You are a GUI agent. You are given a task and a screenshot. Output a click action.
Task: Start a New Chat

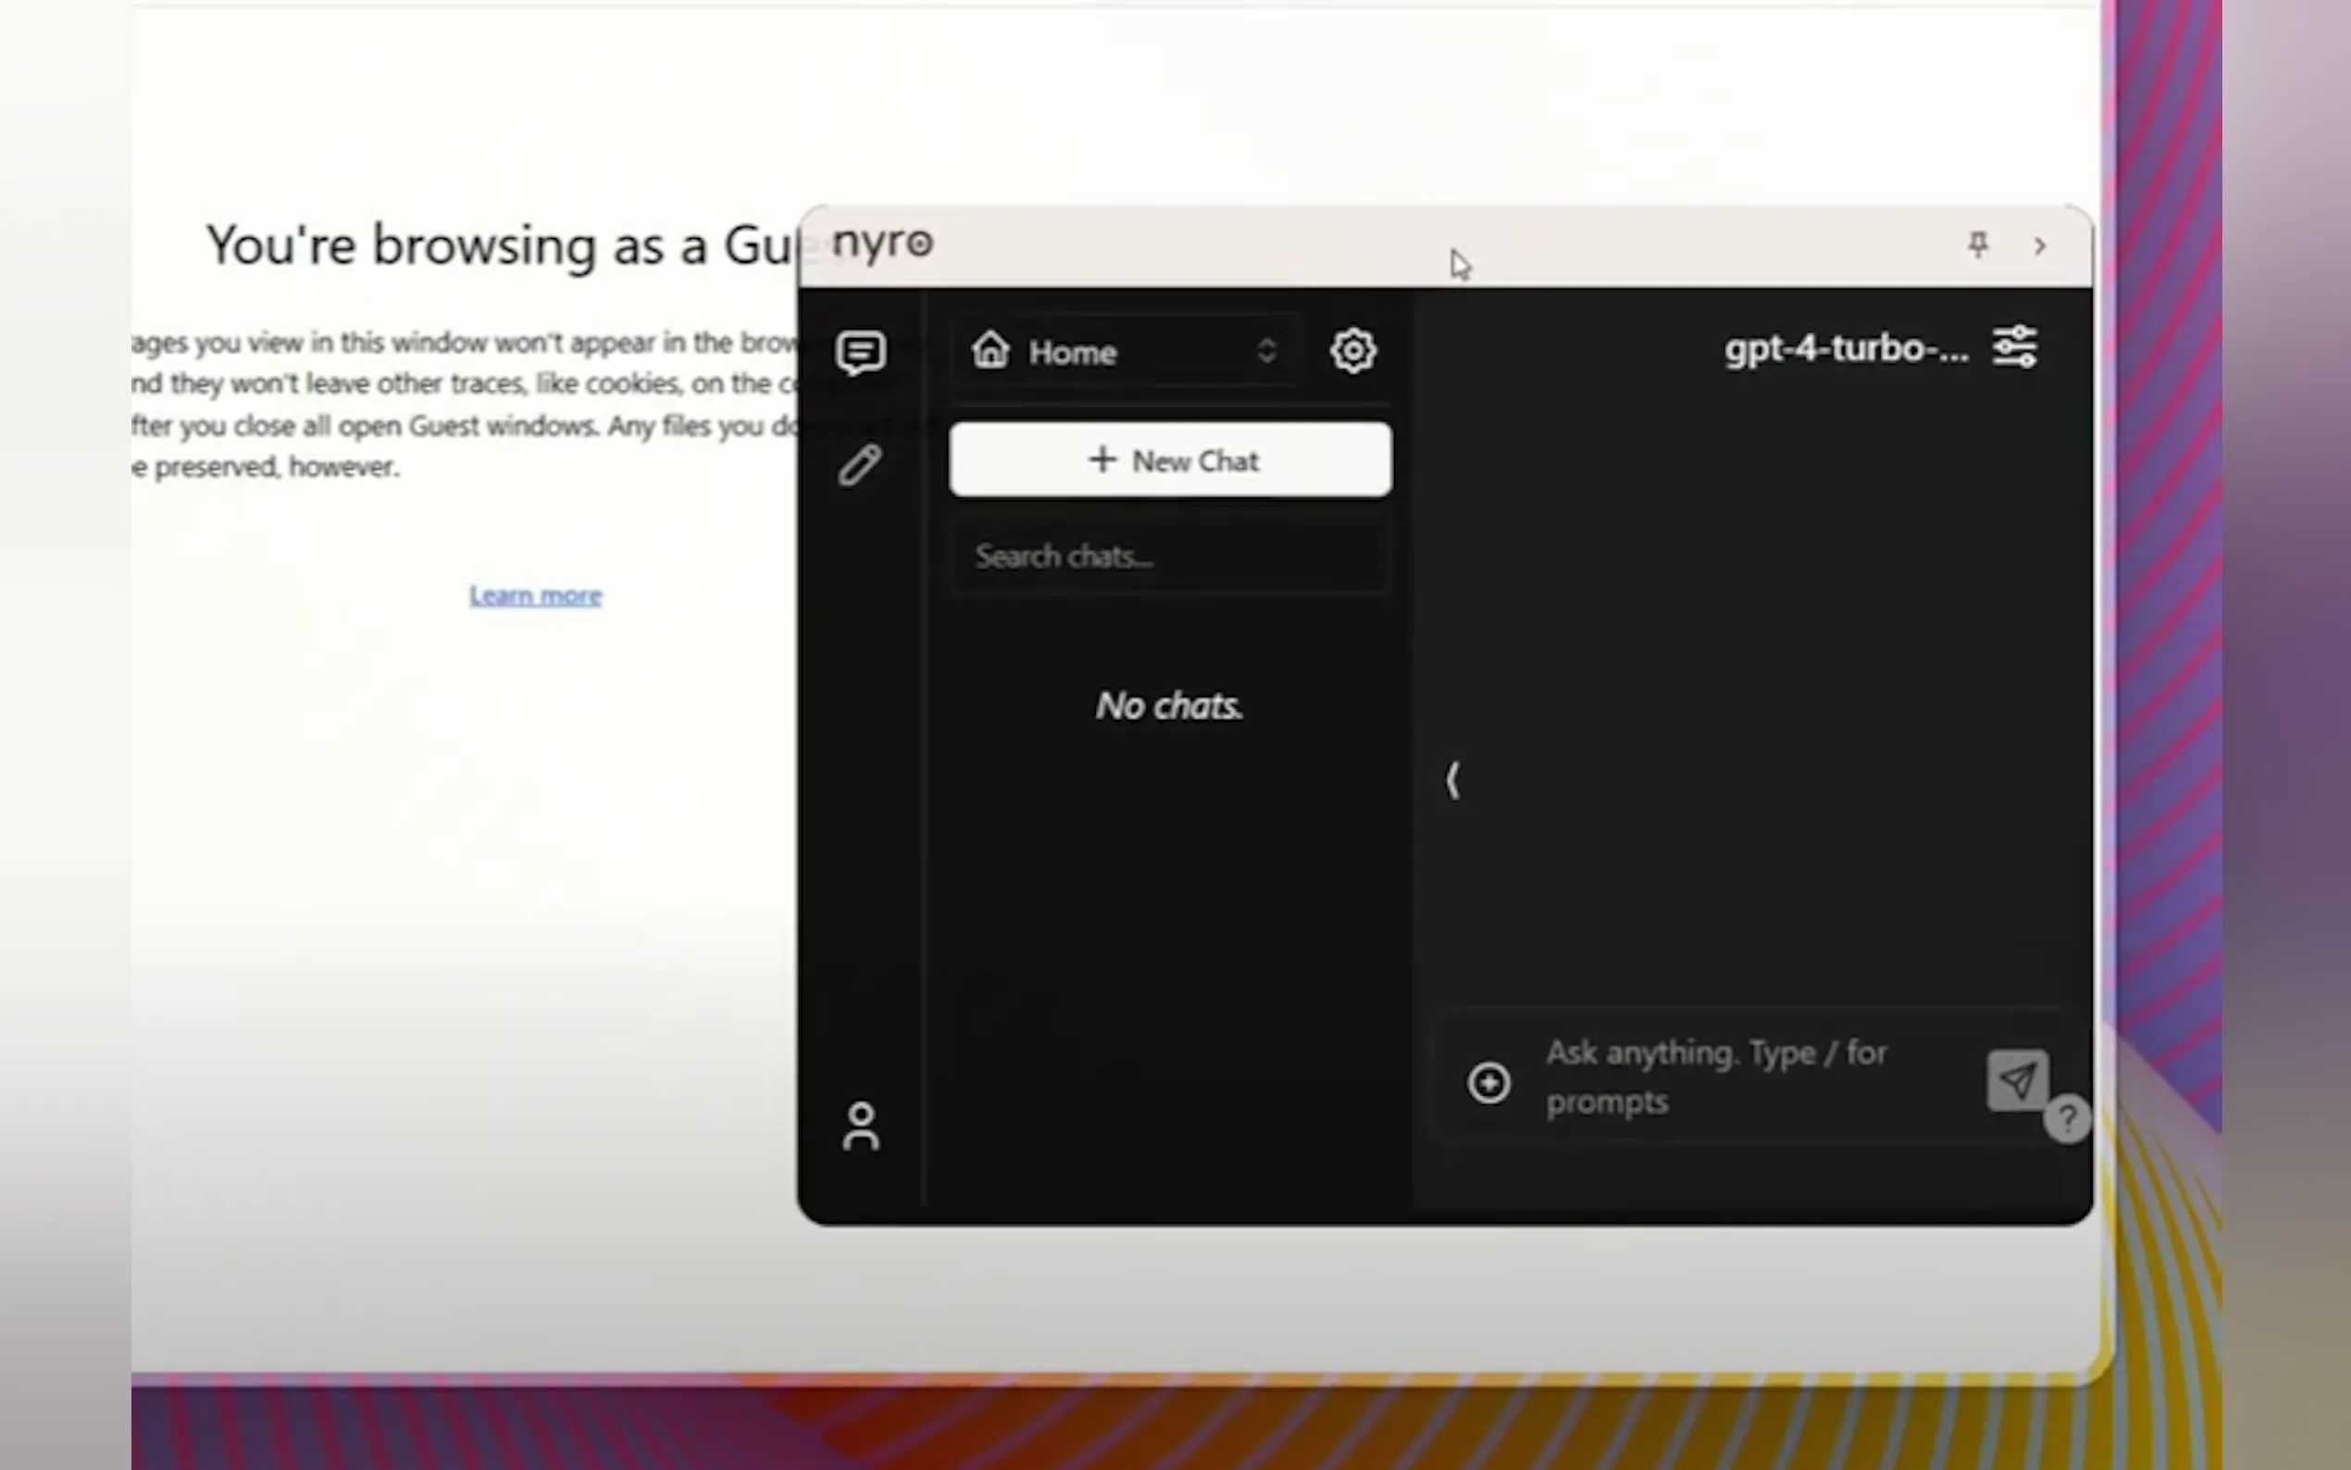point(1170,460)
